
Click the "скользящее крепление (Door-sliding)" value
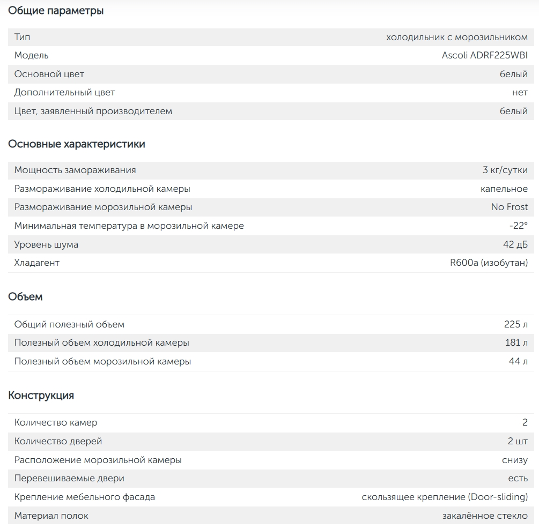445,497
